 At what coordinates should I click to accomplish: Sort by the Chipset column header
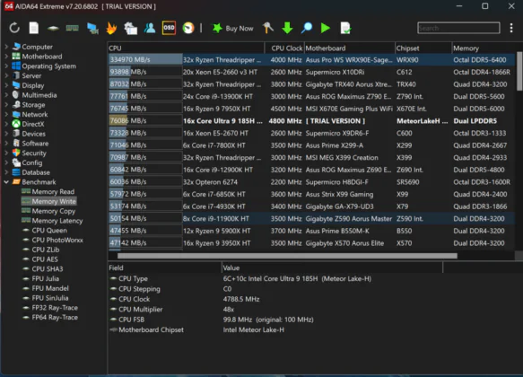click(x=423, y=48)
